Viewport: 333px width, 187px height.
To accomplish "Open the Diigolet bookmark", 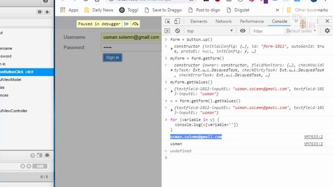I will [238, 10].
